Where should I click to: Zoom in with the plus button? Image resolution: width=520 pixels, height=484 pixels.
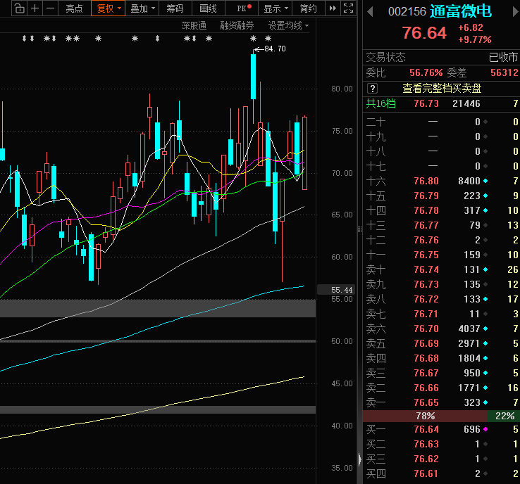pyautogui.click(x=35, y=8)
